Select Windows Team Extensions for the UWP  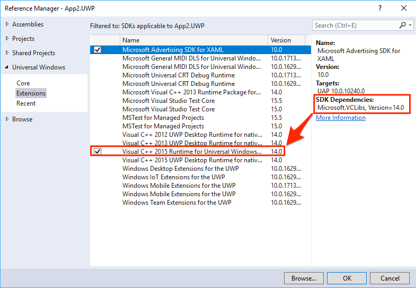tap(200, 203)
